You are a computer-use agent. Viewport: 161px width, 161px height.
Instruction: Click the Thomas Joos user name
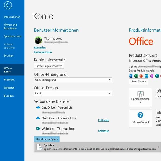(x=53, y=38)
